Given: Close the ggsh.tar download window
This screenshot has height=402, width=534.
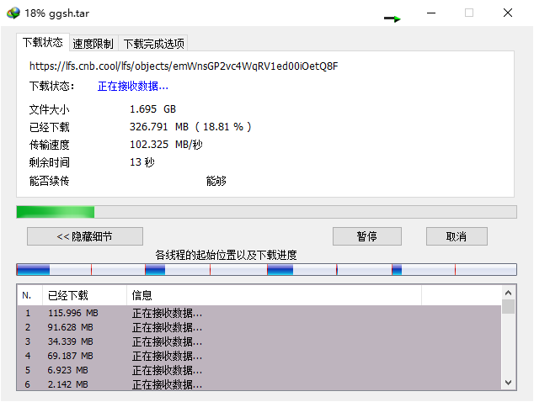Looking at the screenshot, I should [x=508, y=13].
